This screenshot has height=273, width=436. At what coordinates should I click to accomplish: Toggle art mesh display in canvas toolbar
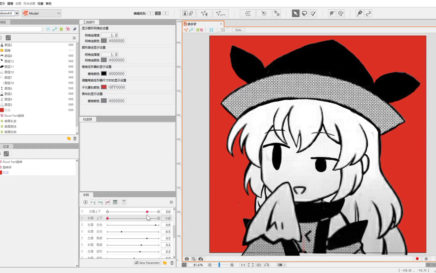click(211, 30)
